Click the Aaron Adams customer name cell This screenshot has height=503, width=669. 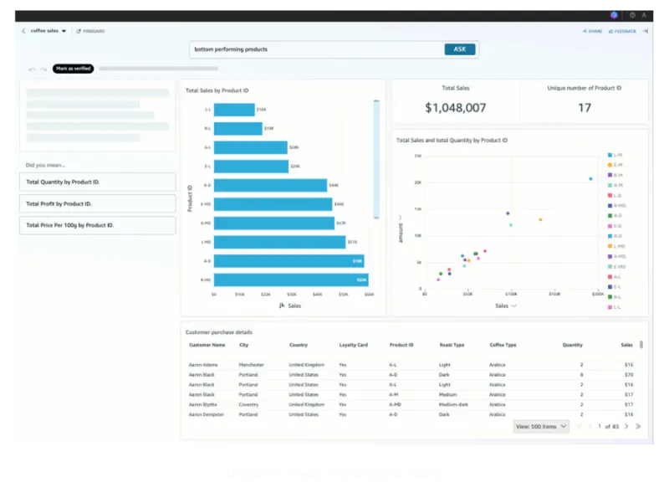[x=203, y=365]
